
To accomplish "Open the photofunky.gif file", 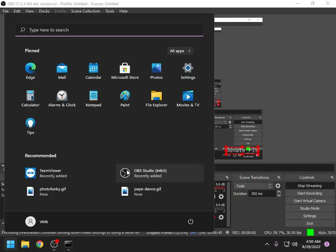I will coord(65,192).
